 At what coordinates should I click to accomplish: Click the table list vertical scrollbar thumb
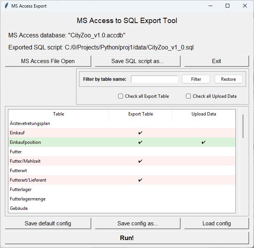pyautogui.click(x=243, y=126)
